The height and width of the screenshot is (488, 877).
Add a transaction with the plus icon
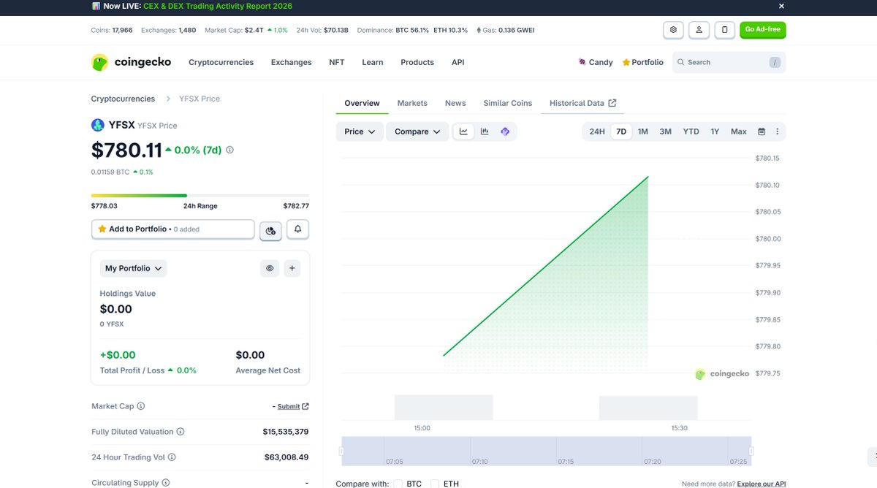pos(292,268)
